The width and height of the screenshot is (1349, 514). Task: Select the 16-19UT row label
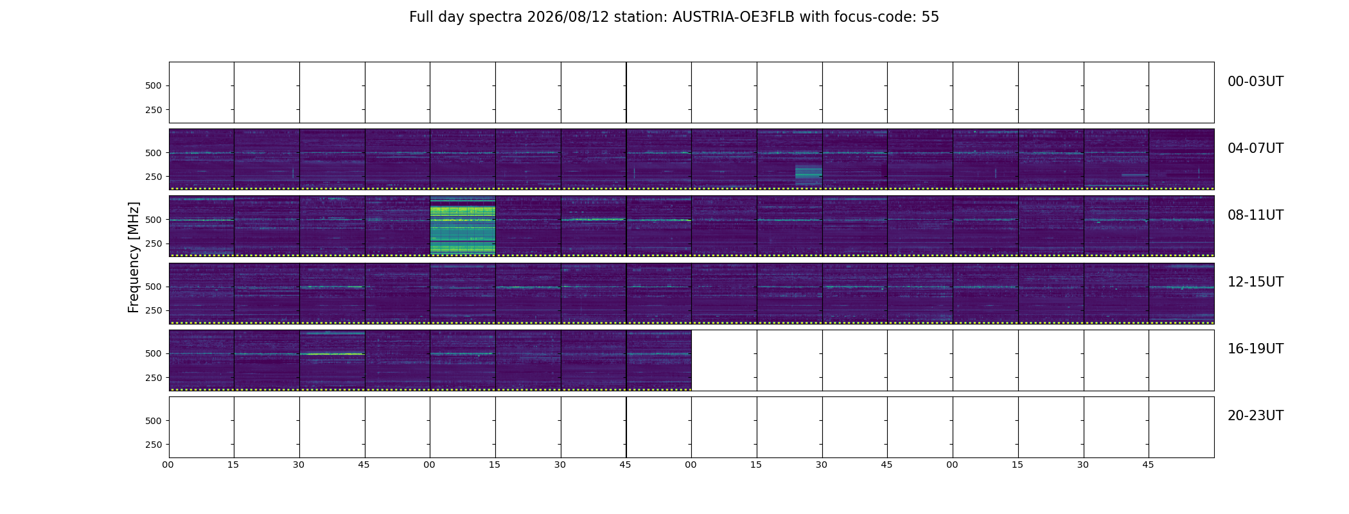tap(1255, 349)
